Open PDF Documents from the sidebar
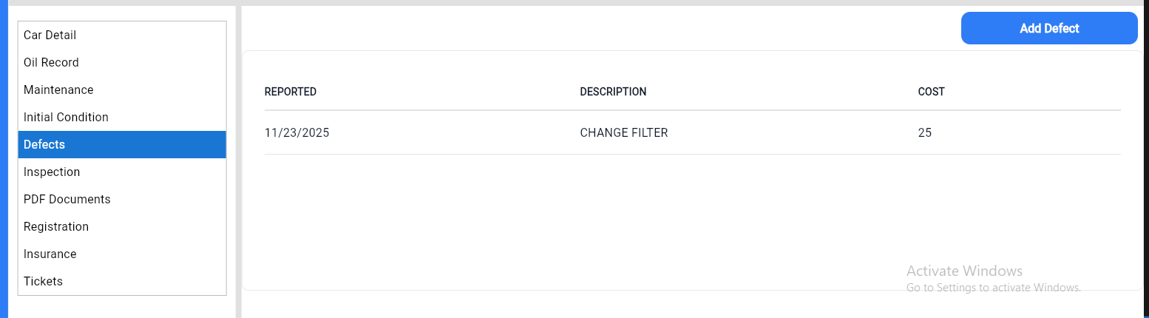Viewport: 1149px width, 318px height. click(67, 200)
